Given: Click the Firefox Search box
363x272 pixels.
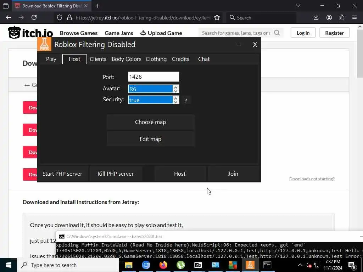Looking at the screenshot, I should (x=261, y=18).
